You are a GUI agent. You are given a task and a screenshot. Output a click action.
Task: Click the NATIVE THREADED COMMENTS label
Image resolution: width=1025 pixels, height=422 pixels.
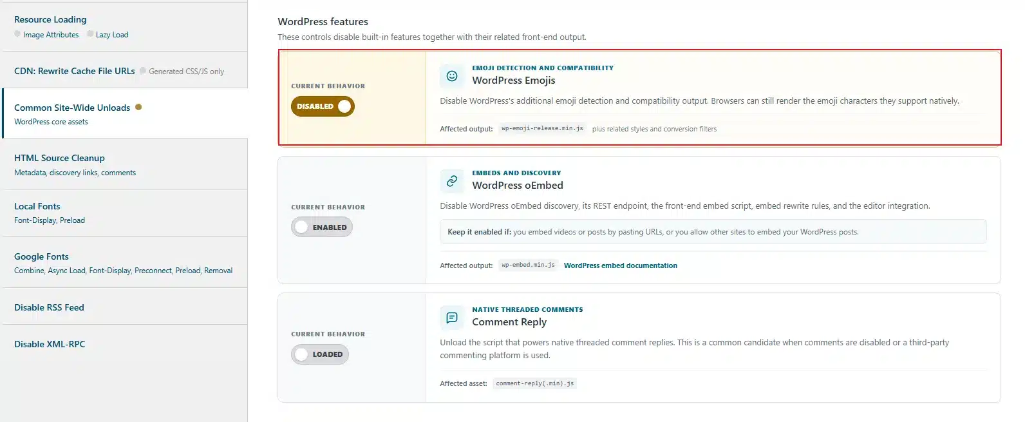click(x=527, y=309)
